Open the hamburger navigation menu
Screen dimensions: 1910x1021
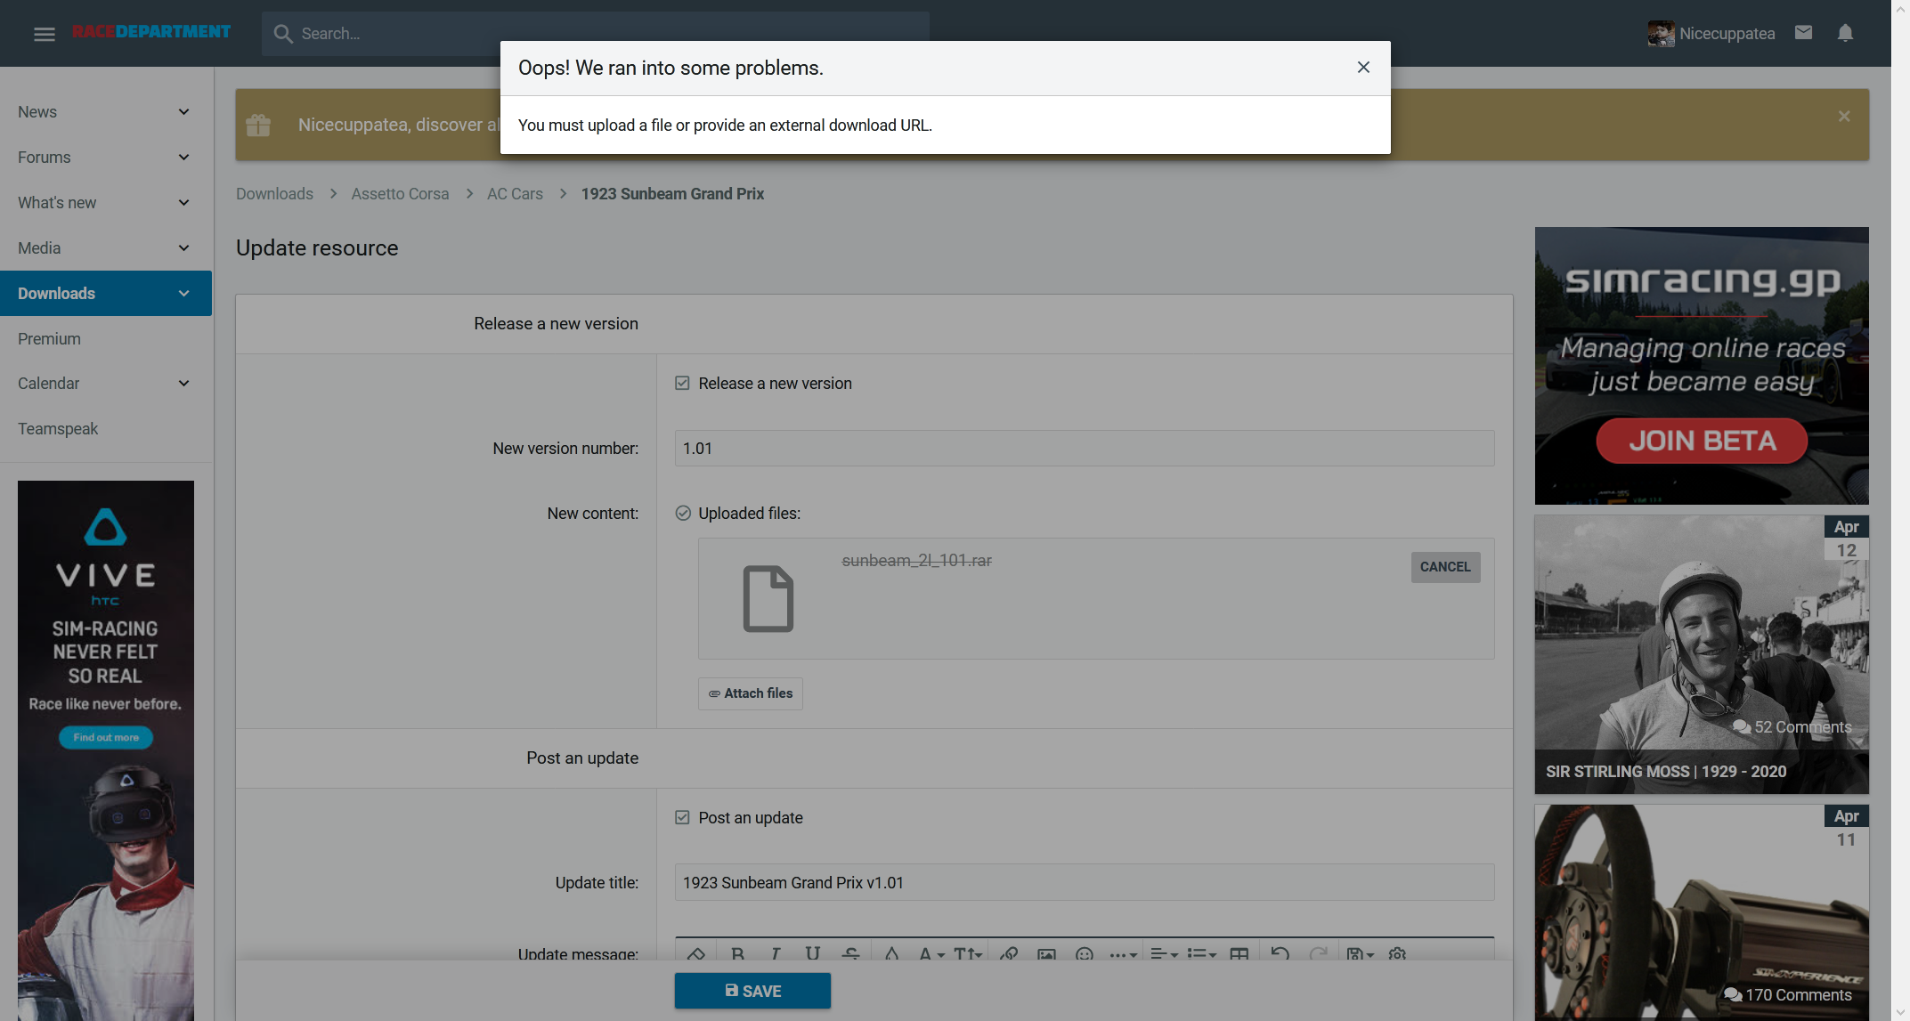44,34
